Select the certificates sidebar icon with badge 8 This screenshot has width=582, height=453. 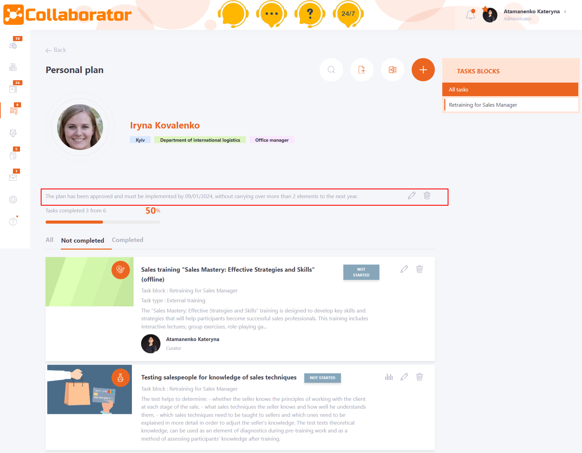tap(13, 110)
